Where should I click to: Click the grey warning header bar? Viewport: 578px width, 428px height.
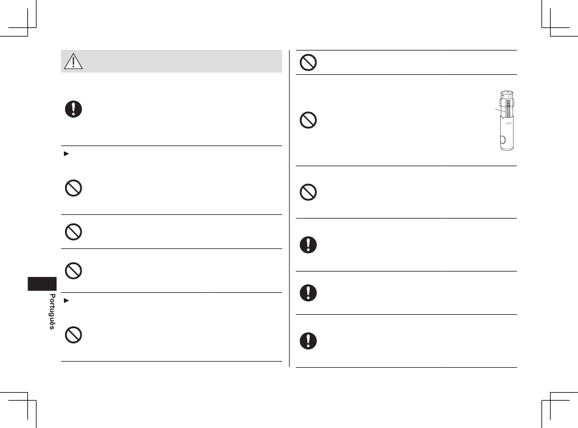point(172,61)
